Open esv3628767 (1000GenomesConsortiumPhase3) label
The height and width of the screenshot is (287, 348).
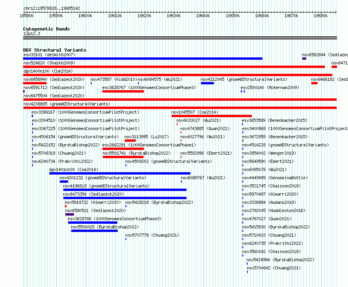coord(149,87)
